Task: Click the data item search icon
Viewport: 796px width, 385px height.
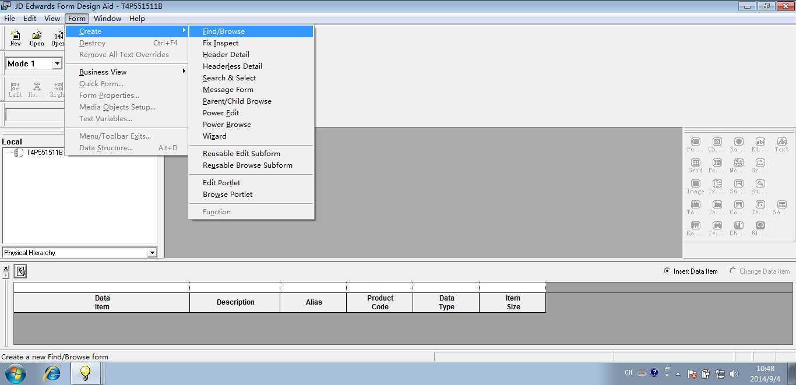Action: click(x=20, y=271)
